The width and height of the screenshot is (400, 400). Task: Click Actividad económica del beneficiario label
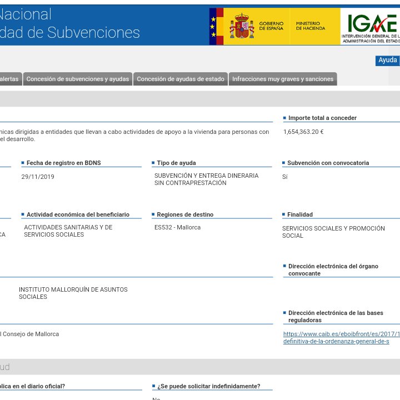point(78,214)
